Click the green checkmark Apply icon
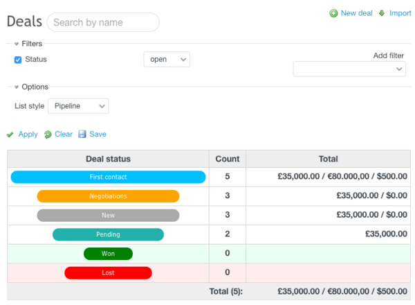The height and width of the screenshot is (305, 415). [x=10, y=134]
